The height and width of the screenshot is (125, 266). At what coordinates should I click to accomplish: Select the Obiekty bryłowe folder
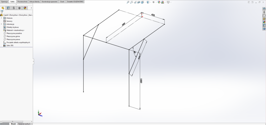[x=11, y=27]
